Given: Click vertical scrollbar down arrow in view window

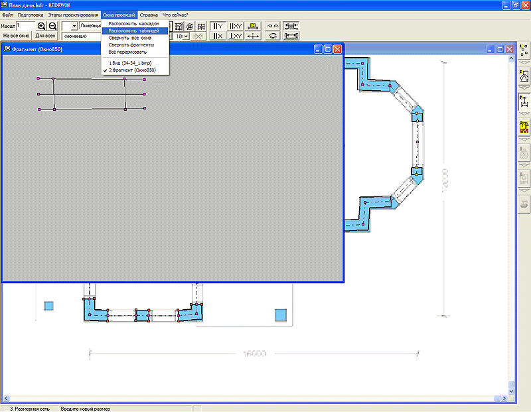Looking at the screenshot, I should (511, 391).
